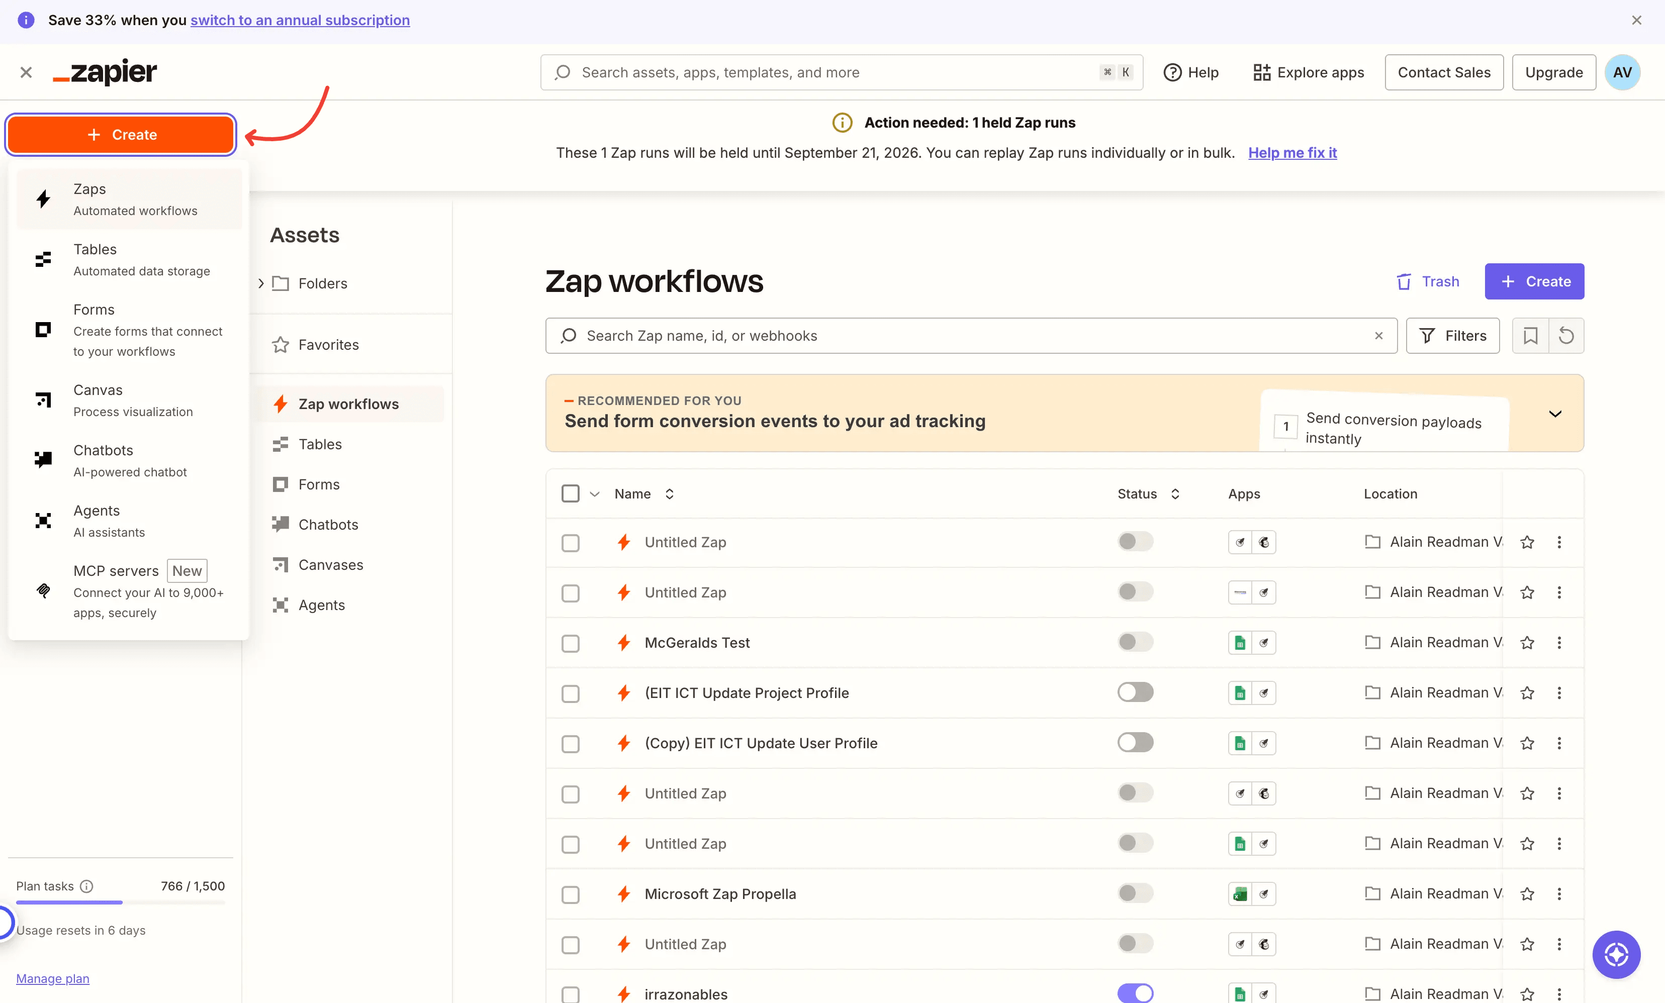Follow the switch to an annual subscription link

pyautogui.click(x=300, y=20)
